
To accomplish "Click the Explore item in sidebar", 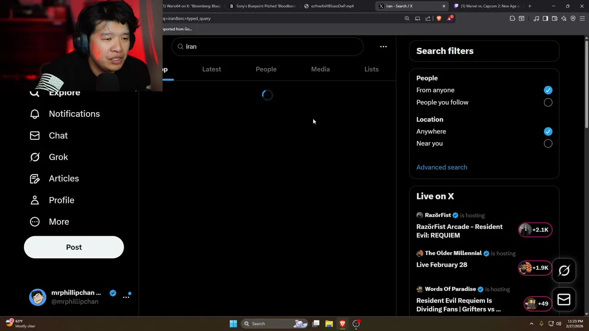I will [x=55, y=92].
